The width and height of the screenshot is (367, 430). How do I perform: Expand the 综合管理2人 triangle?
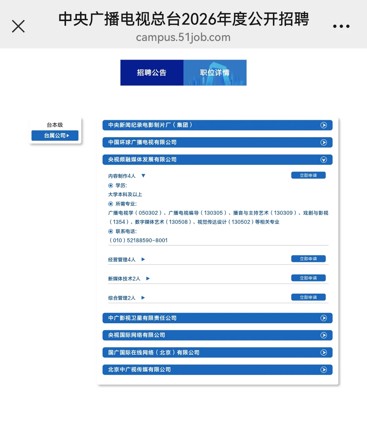tap(143, 298)
